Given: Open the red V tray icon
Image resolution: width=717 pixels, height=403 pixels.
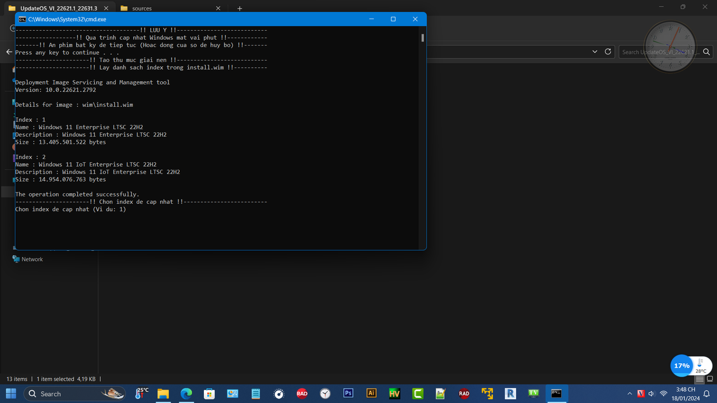Looking at the screenshot, I should pyautogui.click(x=641, y=393).
